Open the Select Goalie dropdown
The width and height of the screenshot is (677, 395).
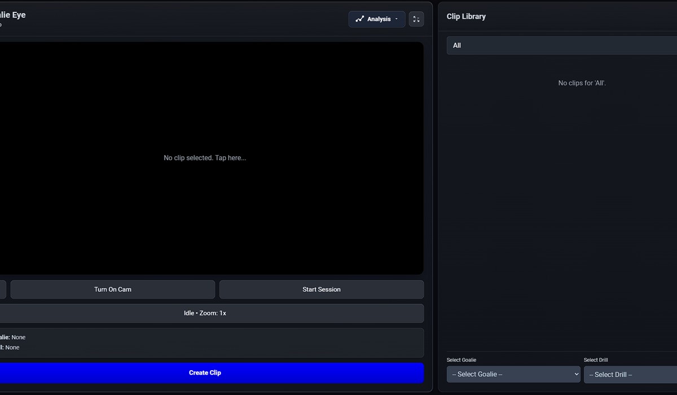point(513,374)
